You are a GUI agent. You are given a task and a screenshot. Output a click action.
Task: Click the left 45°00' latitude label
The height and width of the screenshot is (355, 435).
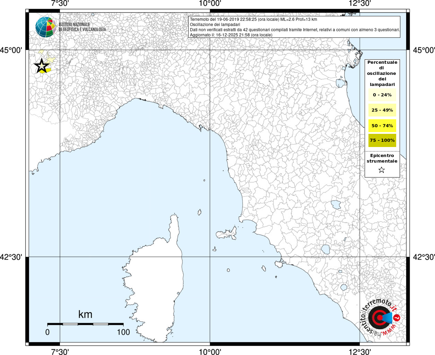pyautogui.click(x=11, y=50)
